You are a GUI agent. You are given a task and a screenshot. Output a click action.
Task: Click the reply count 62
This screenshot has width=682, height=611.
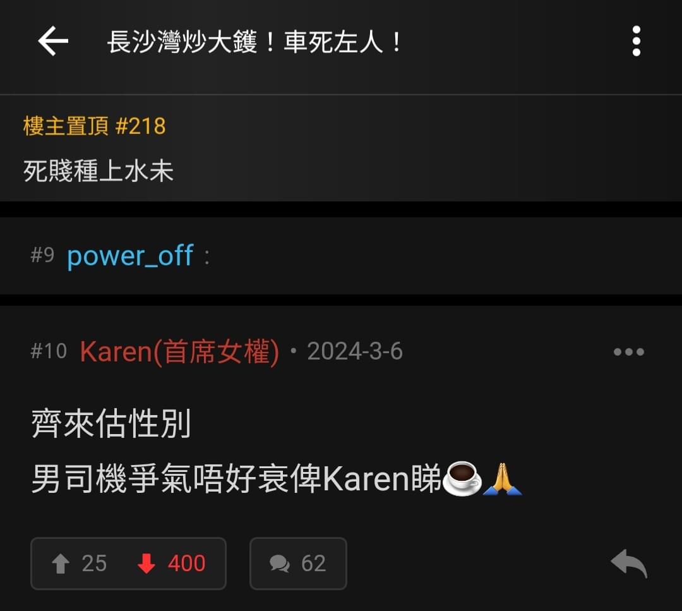click(x=313, y=564)
